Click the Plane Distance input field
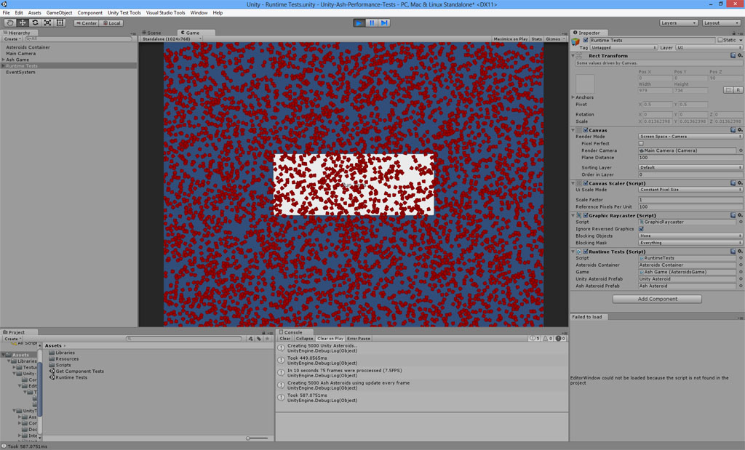The height and width of the screenshot is (450, 745). (x=690, y=158)
